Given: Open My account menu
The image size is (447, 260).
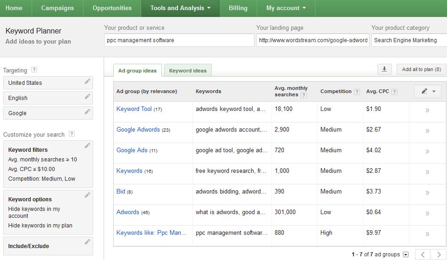Looking at the screenshot, I should [x=286, y=8].
